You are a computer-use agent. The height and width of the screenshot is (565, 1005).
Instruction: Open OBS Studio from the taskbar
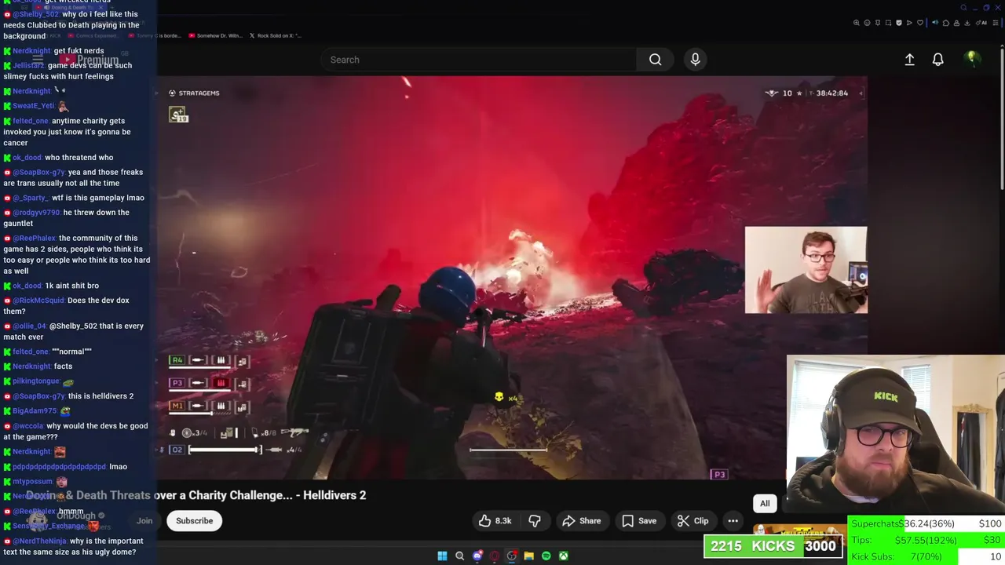(512, 556)
